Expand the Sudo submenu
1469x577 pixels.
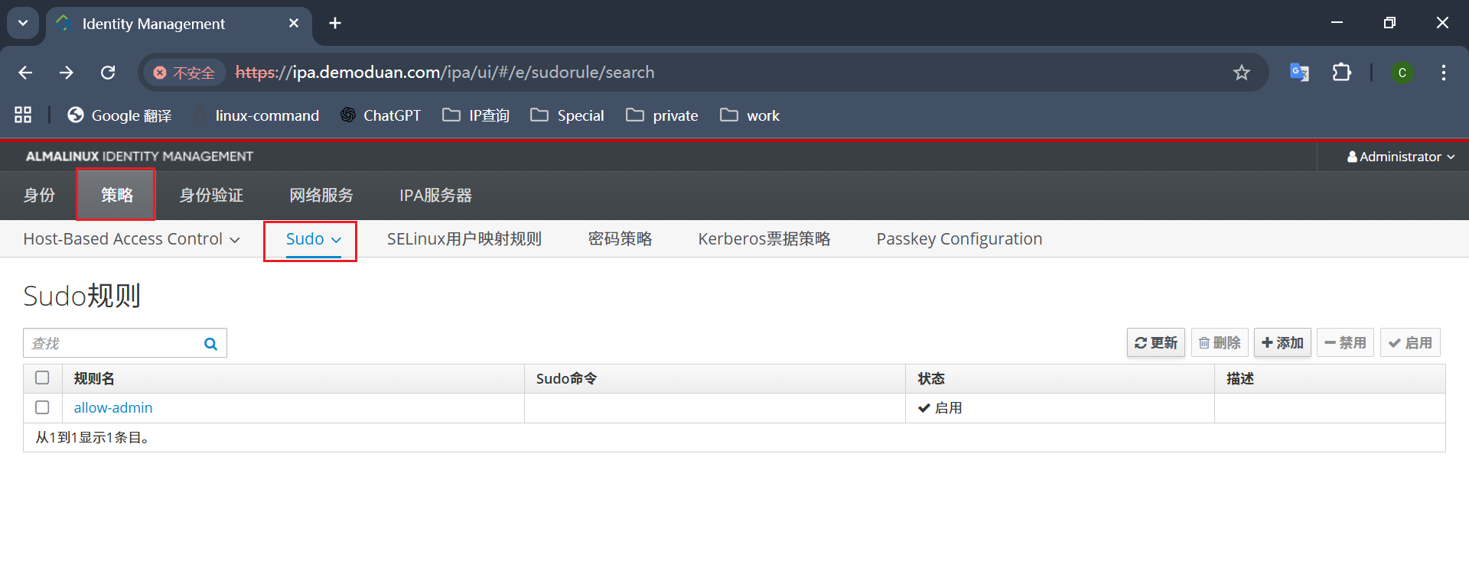tap(313, 239)
